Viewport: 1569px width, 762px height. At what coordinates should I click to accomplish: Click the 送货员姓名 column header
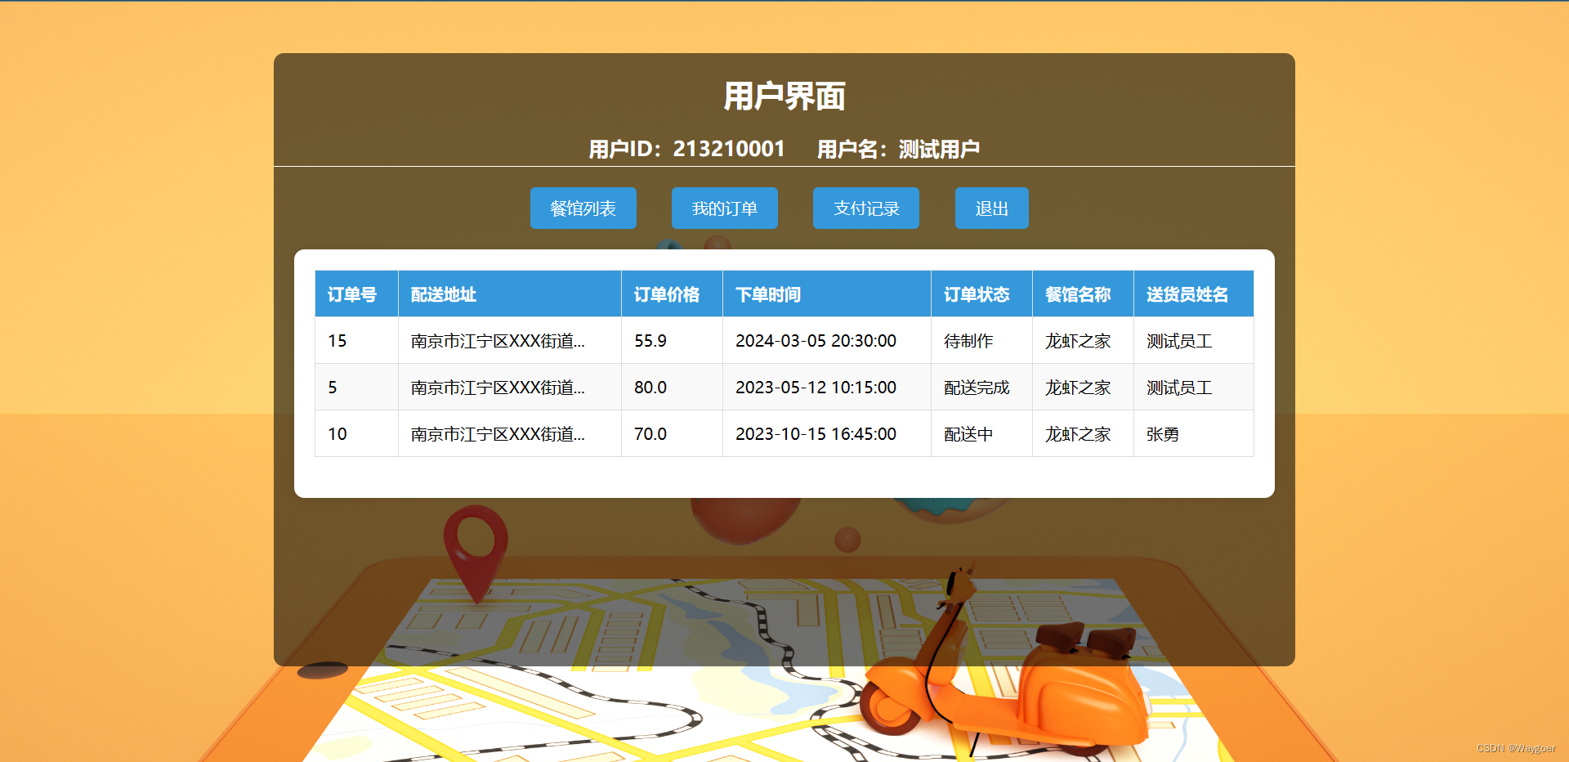pos(1194,294)
